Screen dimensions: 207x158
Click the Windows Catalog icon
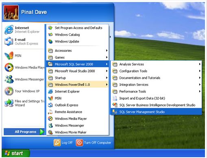50,34
